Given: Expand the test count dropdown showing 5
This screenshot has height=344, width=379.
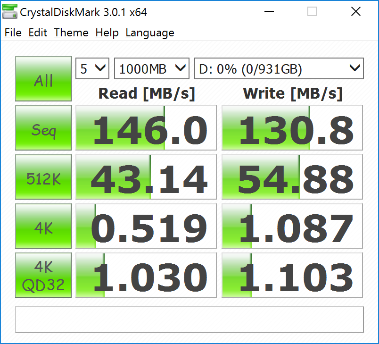Looking at the screenshot, I should point(92,68).
